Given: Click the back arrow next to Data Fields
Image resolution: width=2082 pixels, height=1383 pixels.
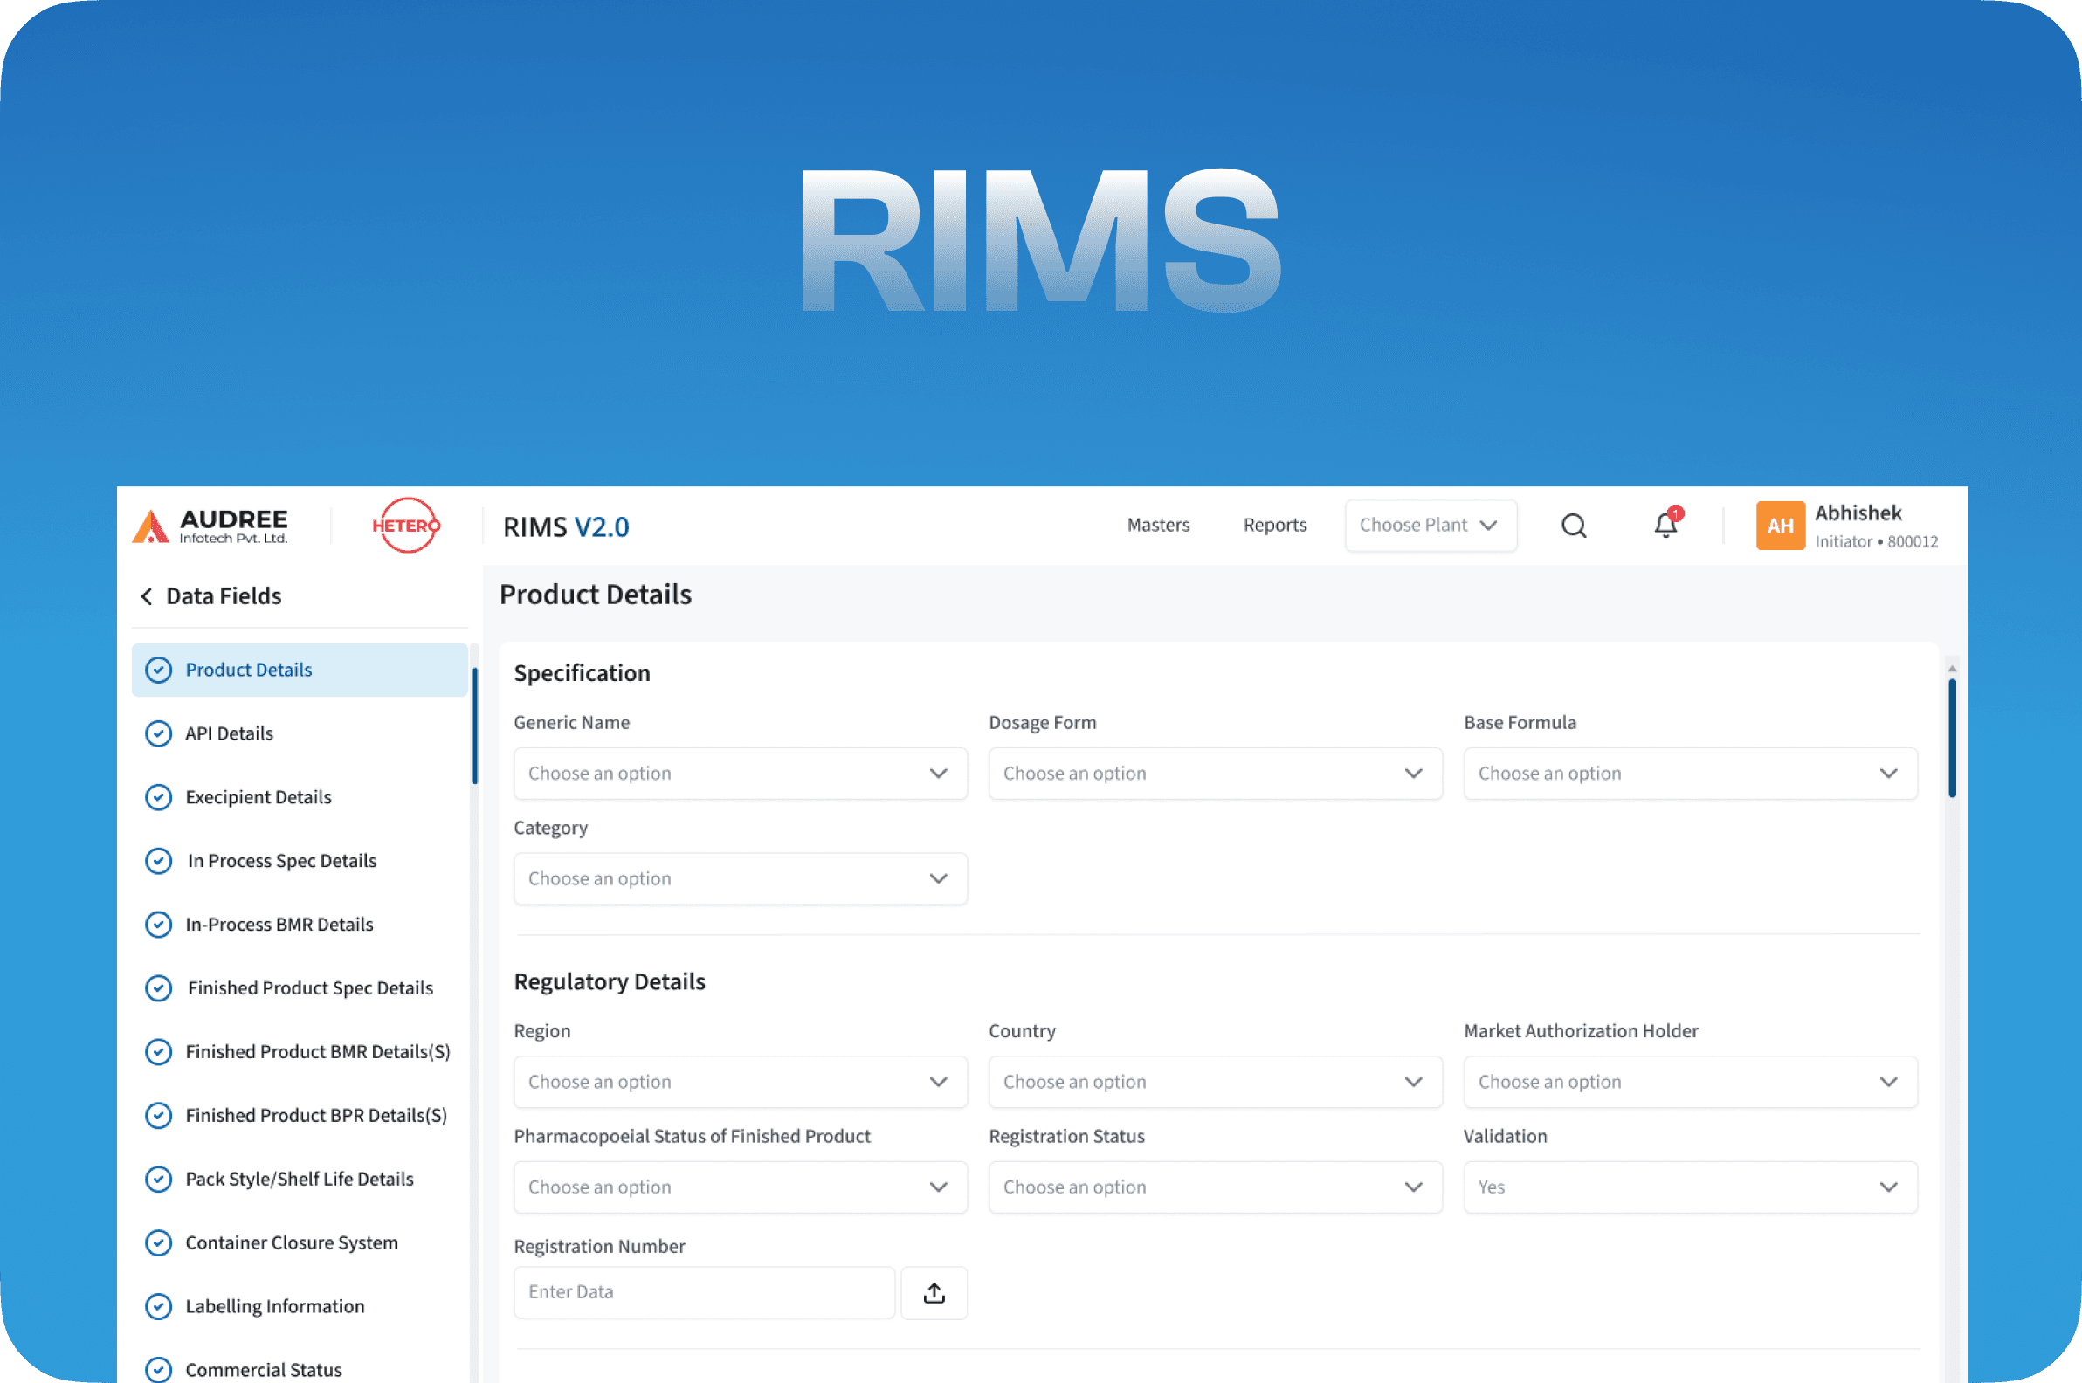Looking at the screenshot, I should click(147, 597).
